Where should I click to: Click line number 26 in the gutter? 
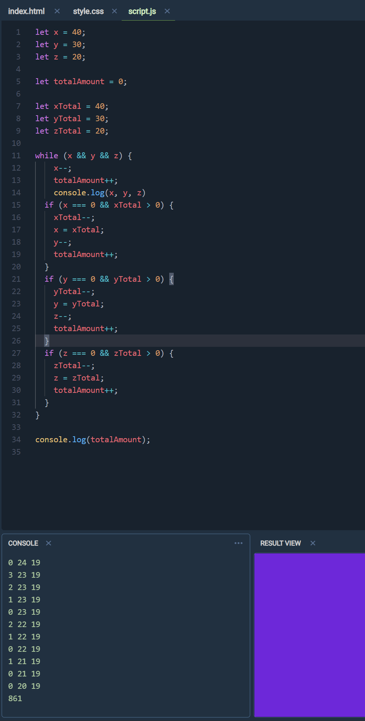(x=16, y=341)
